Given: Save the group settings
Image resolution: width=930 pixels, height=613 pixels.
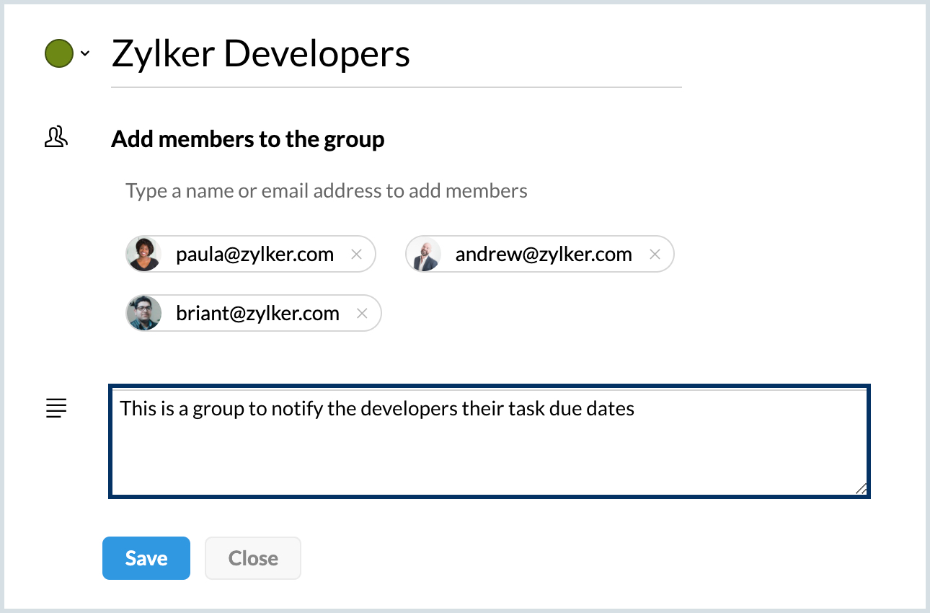Looking at the screenshot, I should (x=146, y=558).
